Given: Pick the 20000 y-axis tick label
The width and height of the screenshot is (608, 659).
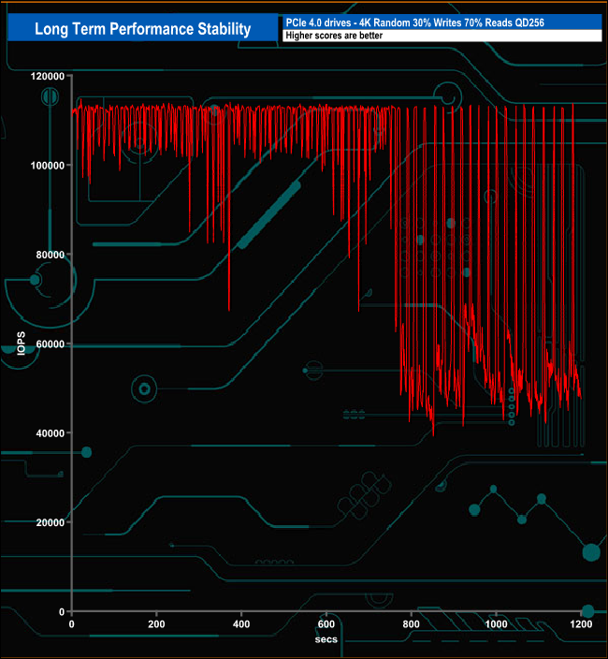Looking at the screenshot, I should coord(46,522).
